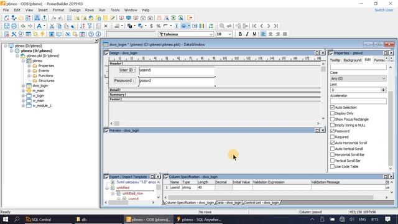
Task: Expand the Properties folder node
Action: (x=29, y=66)
